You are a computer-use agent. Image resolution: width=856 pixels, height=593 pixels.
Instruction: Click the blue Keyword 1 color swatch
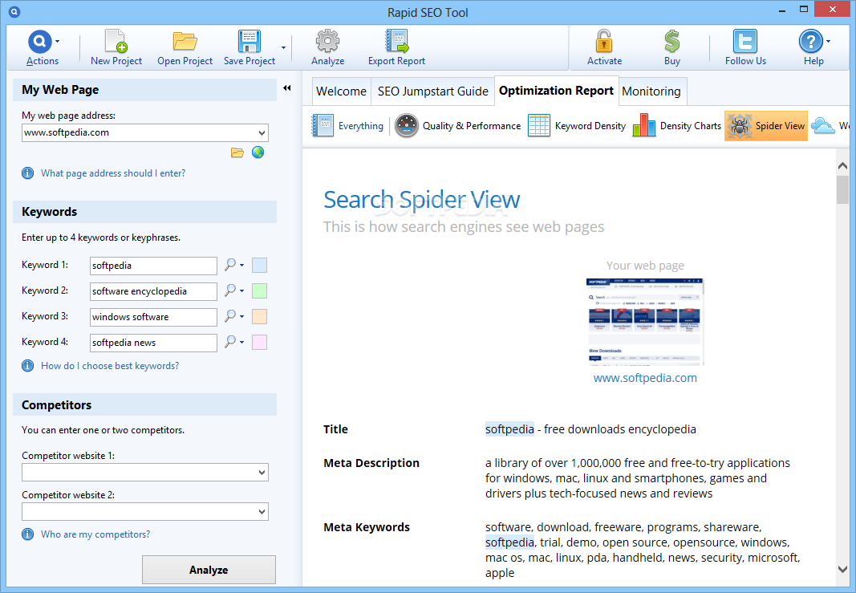point(259,266)
